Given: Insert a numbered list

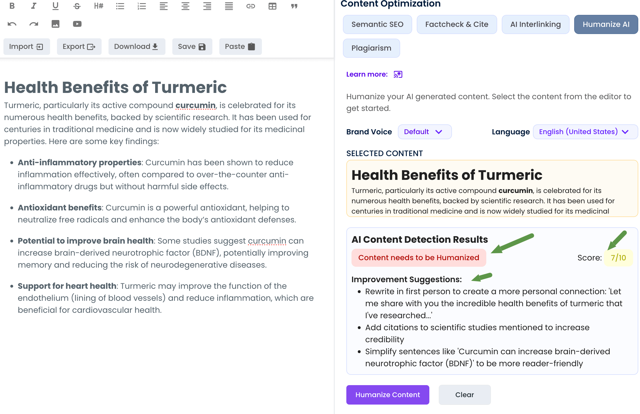Looking at the screenshot, I should point(142,6).
